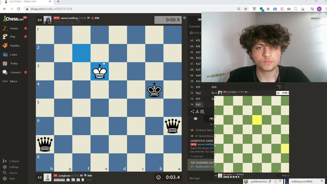The width and height of the screenshot is (327, 184).
Task: Select move 74 Ke3 in move list
Action: pos(198,104)
